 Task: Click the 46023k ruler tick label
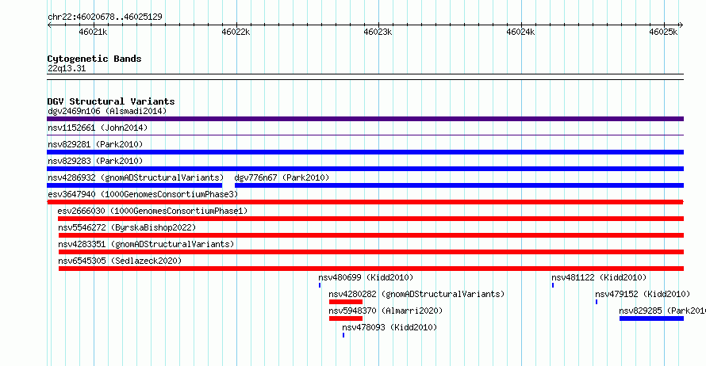(378, 32)
